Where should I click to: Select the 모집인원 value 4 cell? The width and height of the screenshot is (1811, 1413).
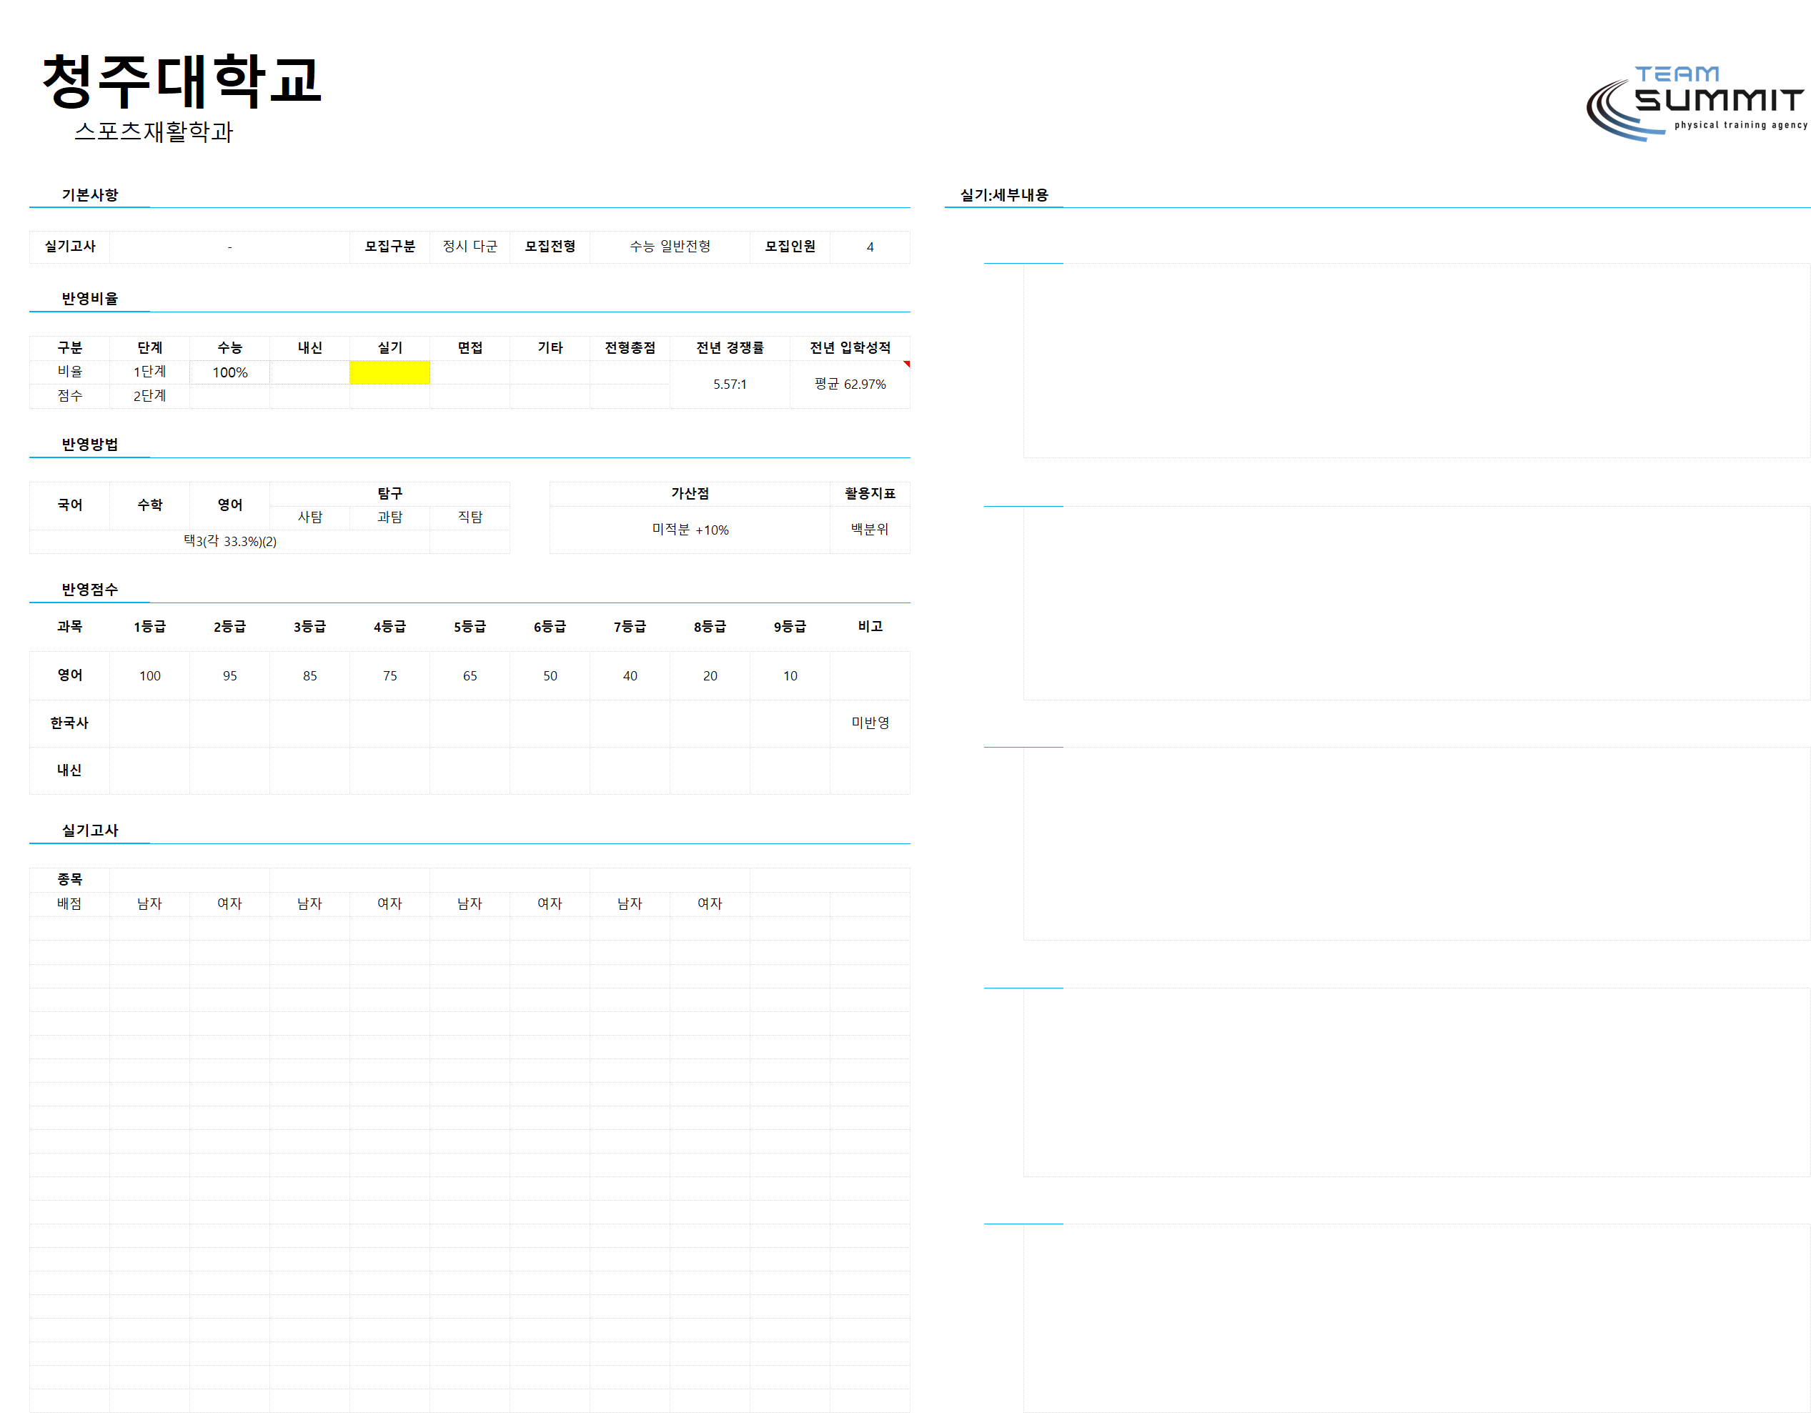pyautogui.click(x=869, y=247)
